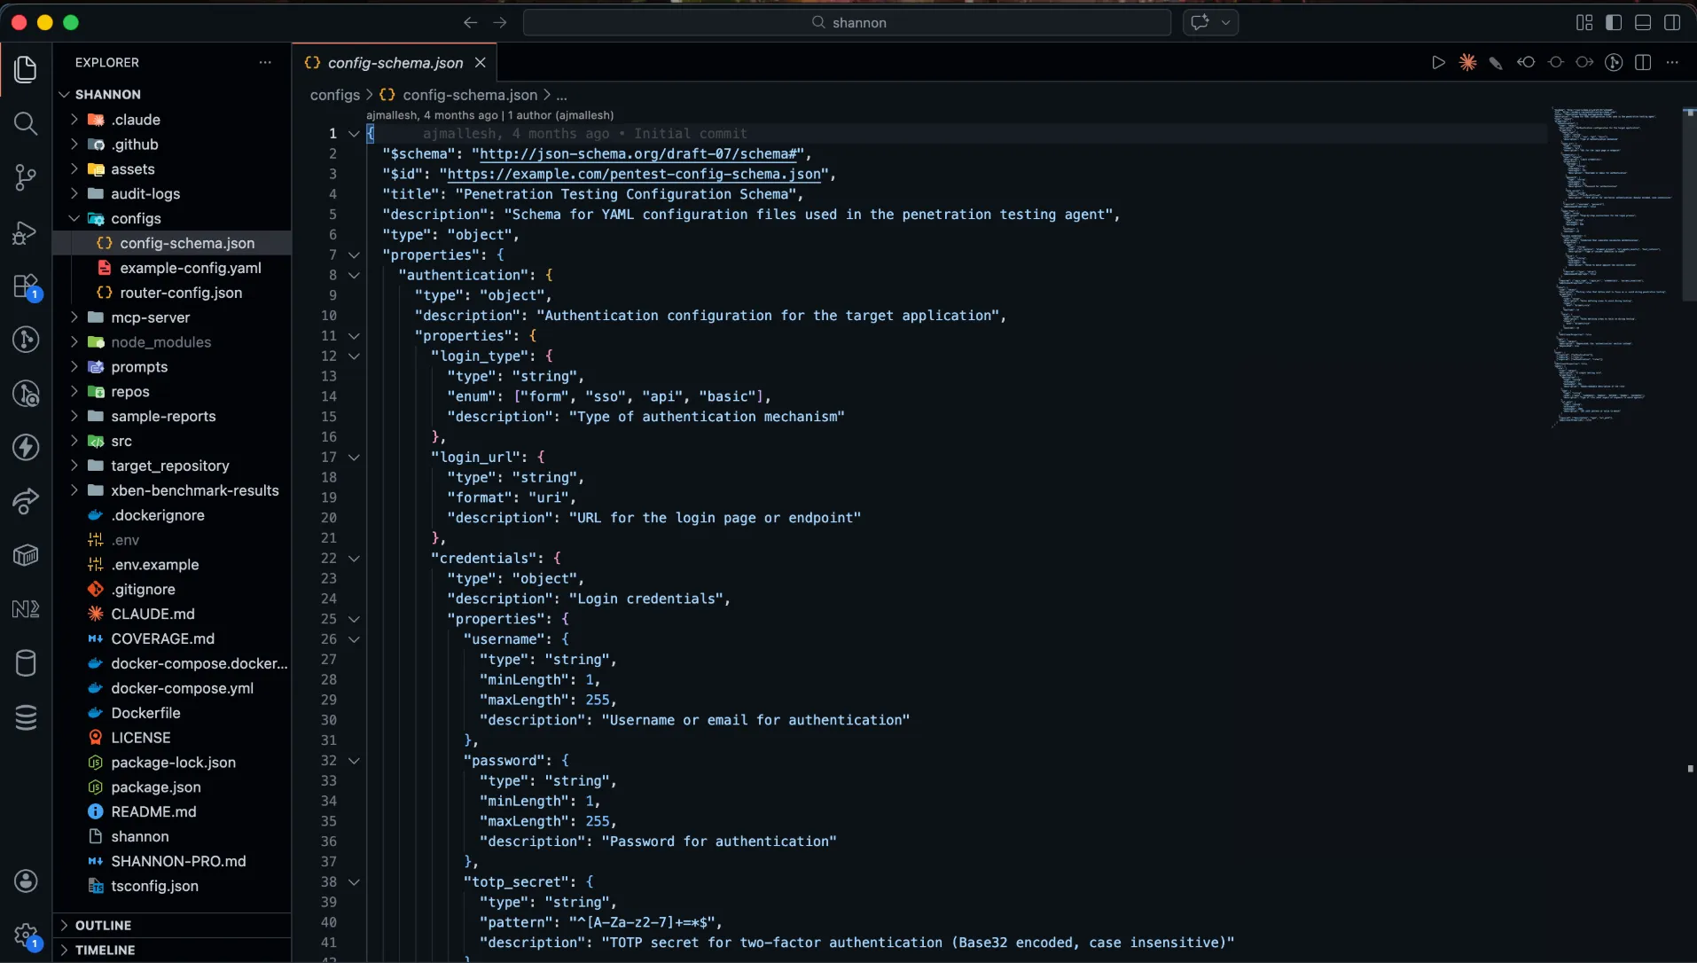Image resolution: width=1697 pixels, height=963 pixels.
Task: Open the Docker extension panel
Action: 26,556
